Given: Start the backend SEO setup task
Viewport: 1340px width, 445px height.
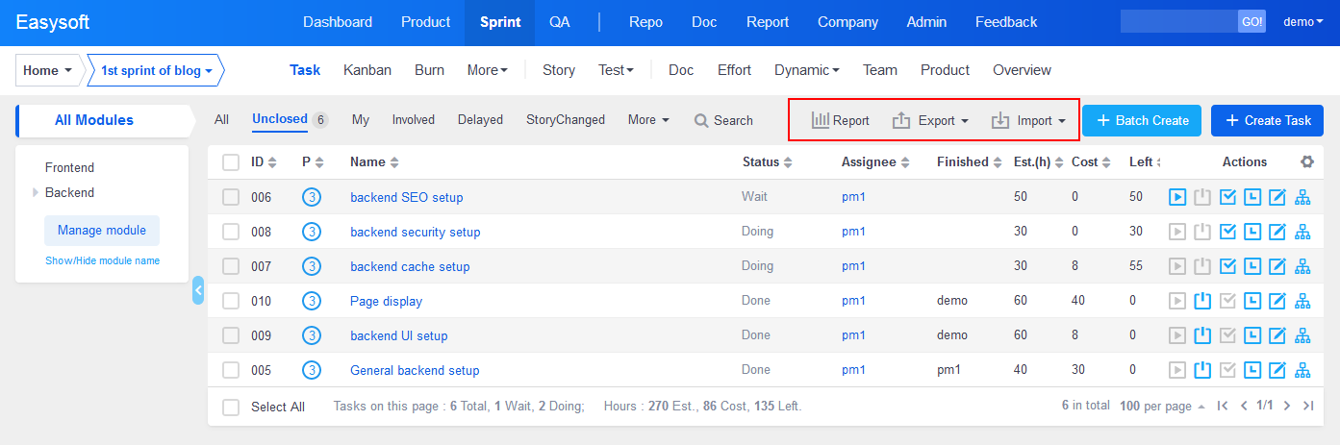Looking at the screenshot, I should 1177,197.
